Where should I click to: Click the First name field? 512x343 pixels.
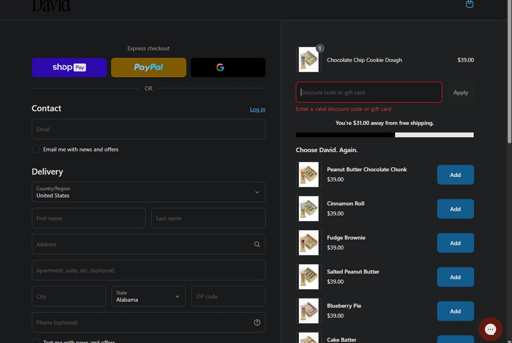[x=89, y=218]
